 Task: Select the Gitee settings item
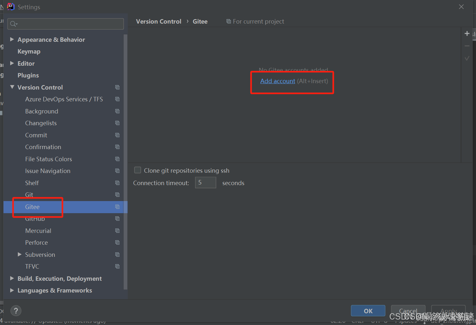point(32,207)
